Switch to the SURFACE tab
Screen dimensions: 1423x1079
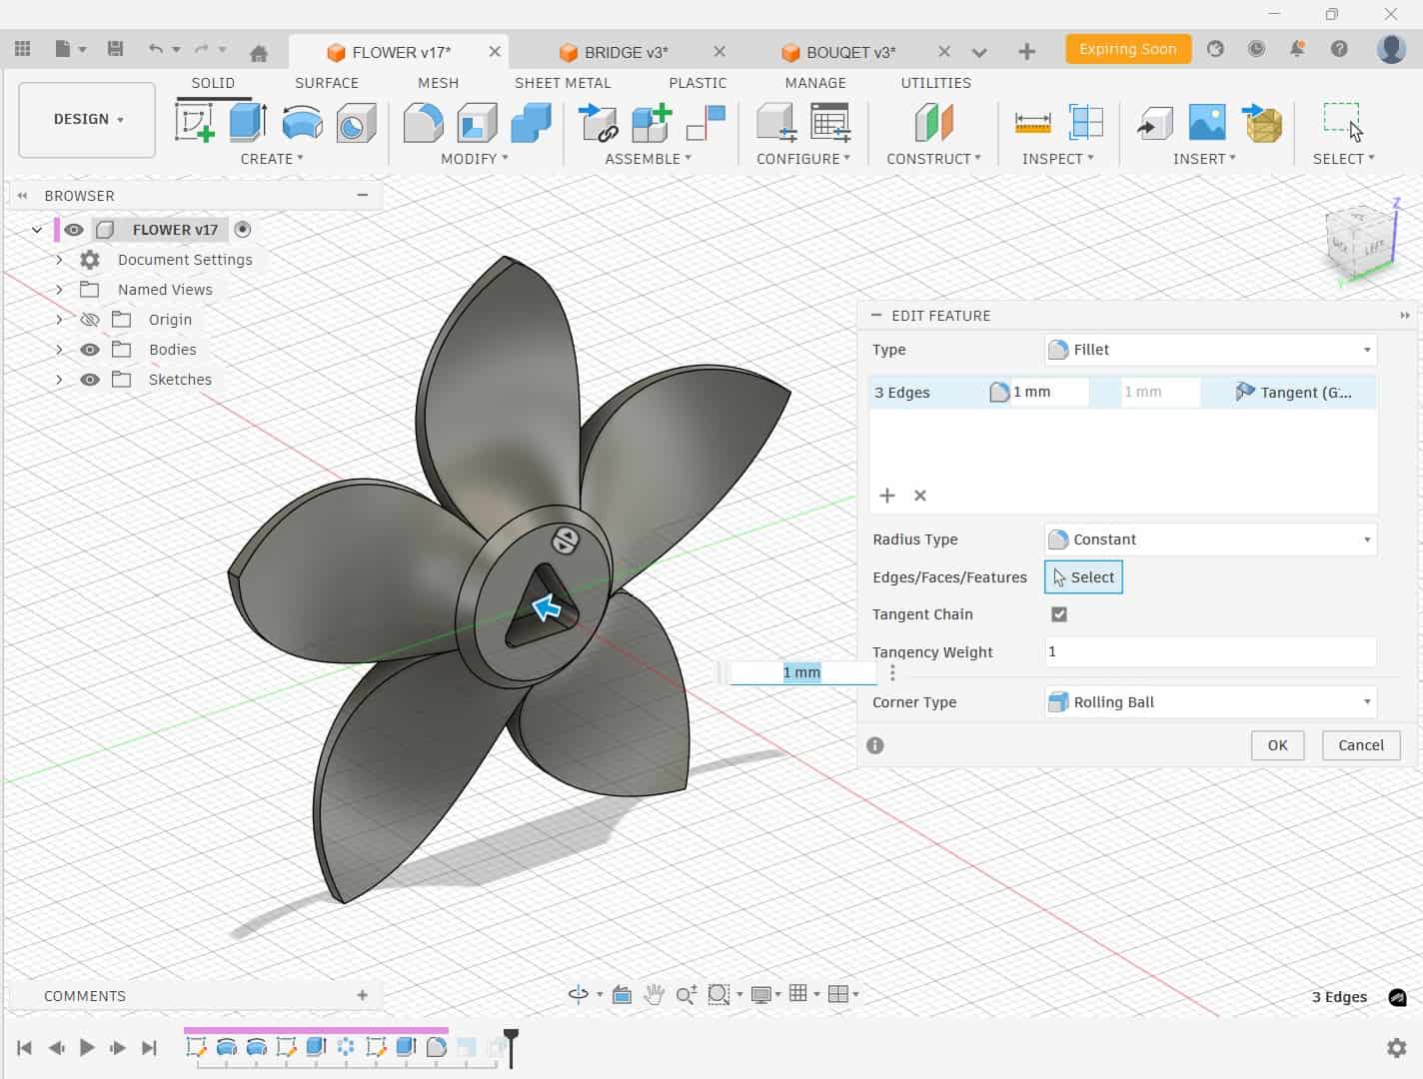coord(327,83)
